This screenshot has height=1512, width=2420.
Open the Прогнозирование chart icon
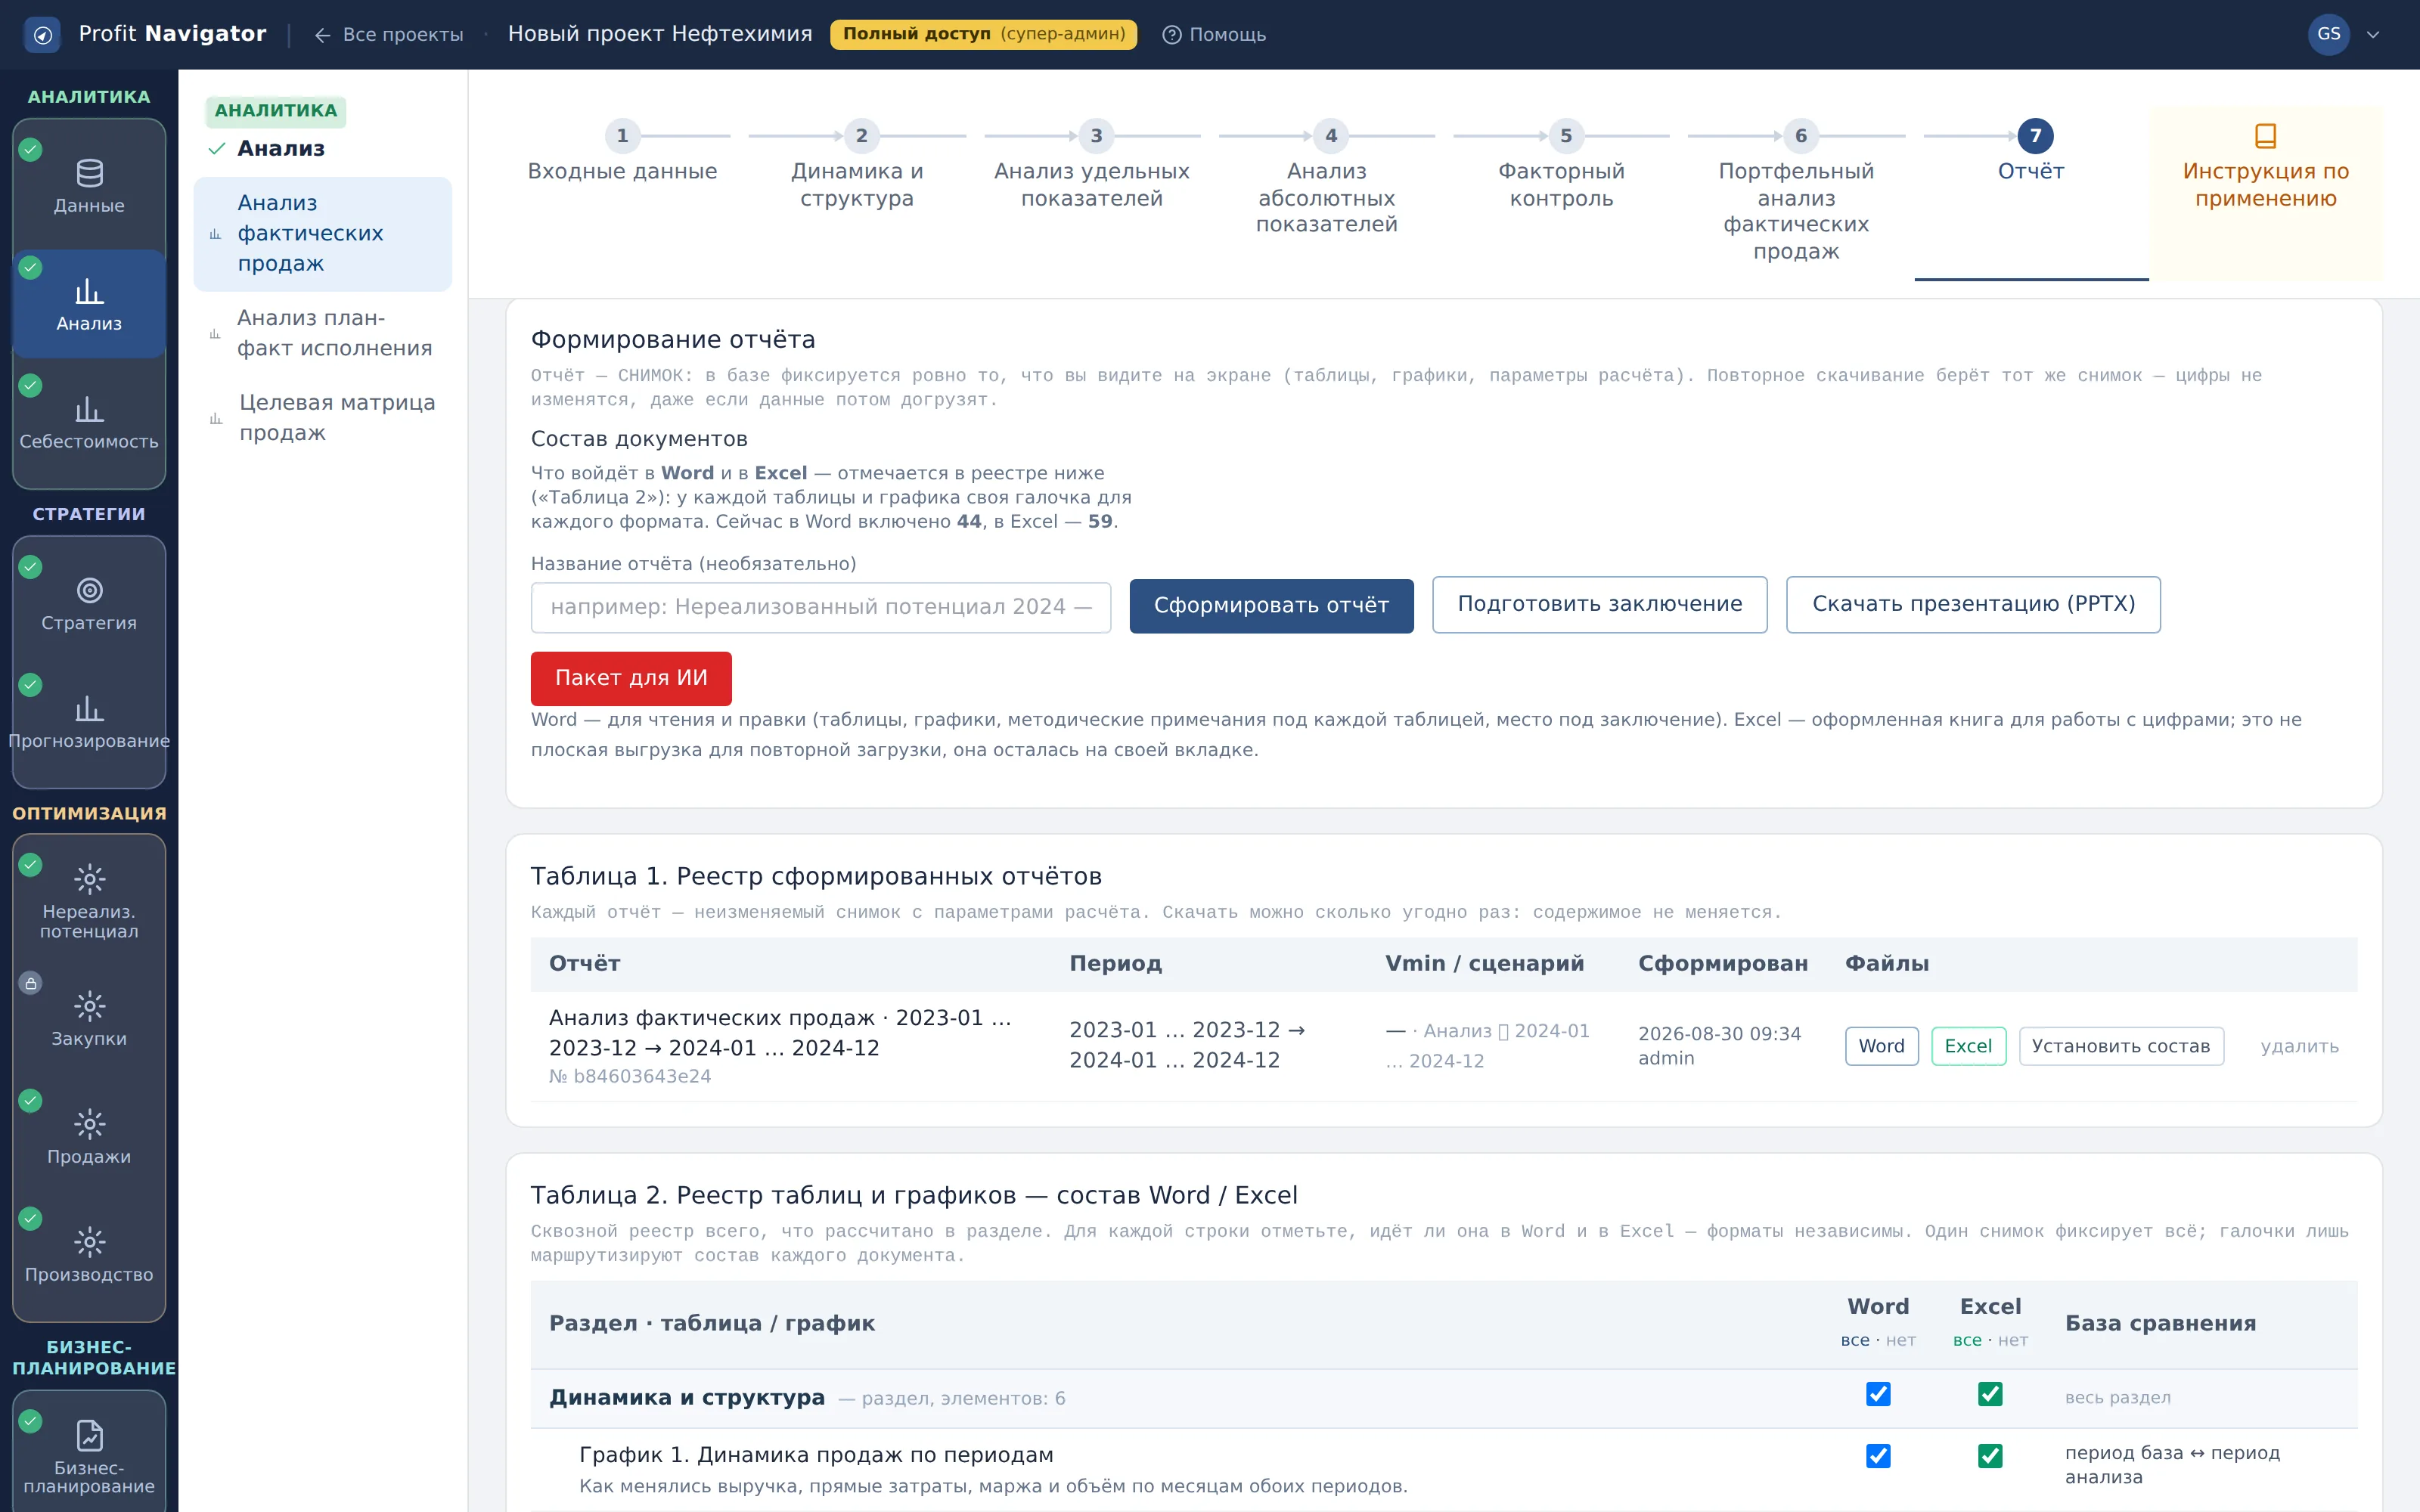point(89,708)
